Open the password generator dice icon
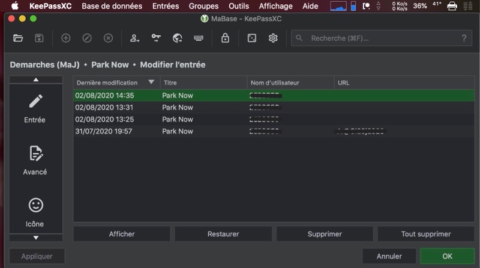 click(252, 38)
